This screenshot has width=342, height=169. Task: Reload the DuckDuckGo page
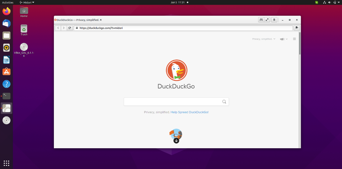70,28
